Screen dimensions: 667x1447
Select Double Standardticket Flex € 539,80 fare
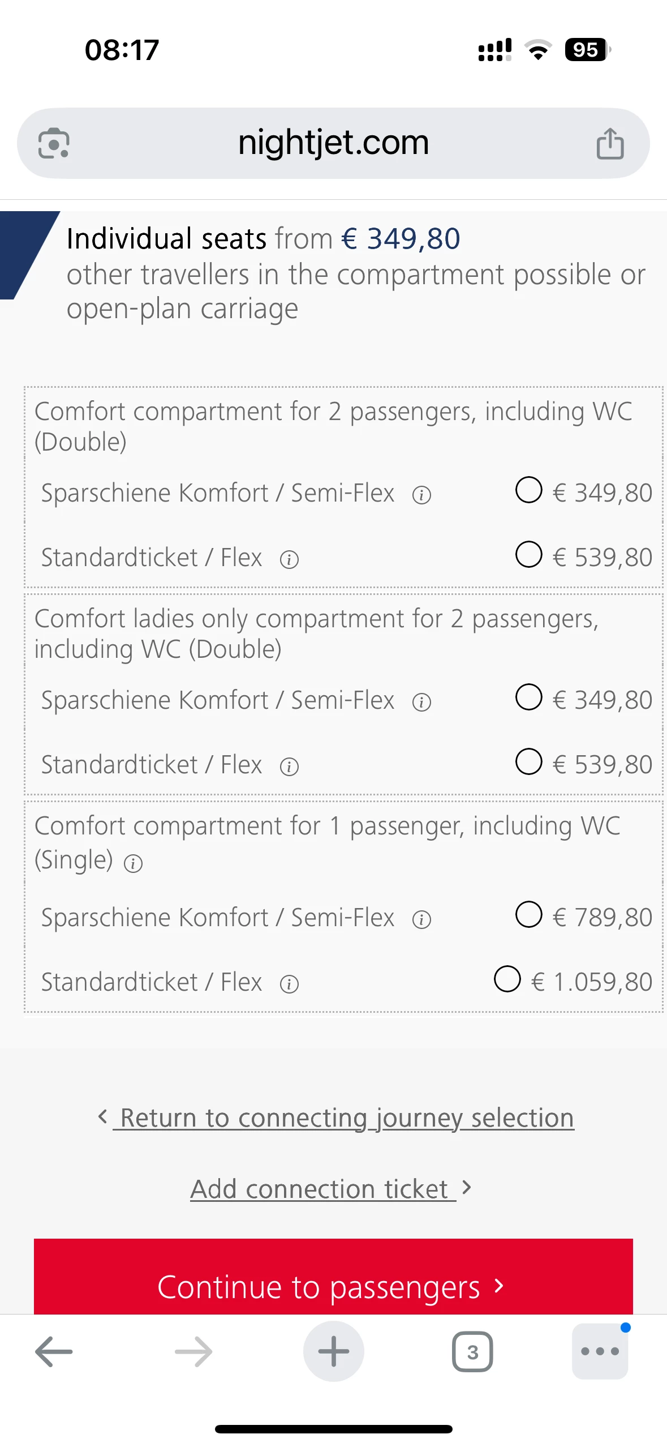coord(529,555)
